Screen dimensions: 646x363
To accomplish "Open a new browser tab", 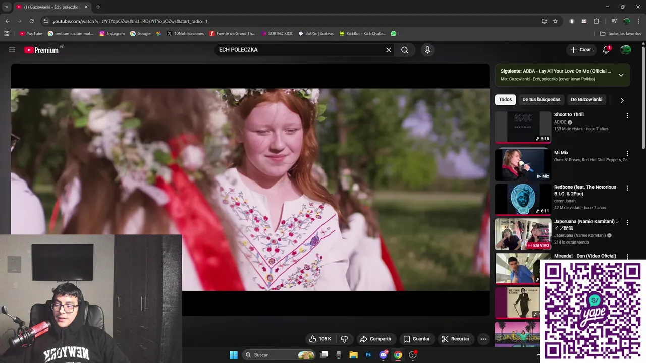I will 98,7.
